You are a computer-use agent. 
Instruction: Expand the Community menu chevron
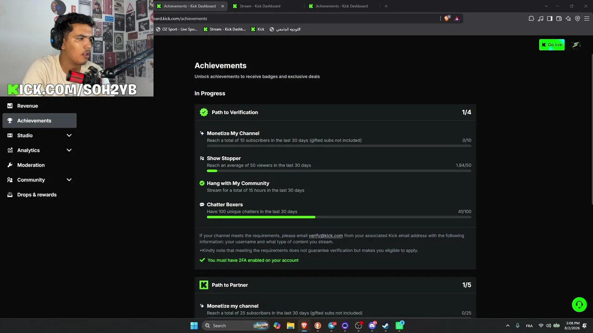coord(69,180)
